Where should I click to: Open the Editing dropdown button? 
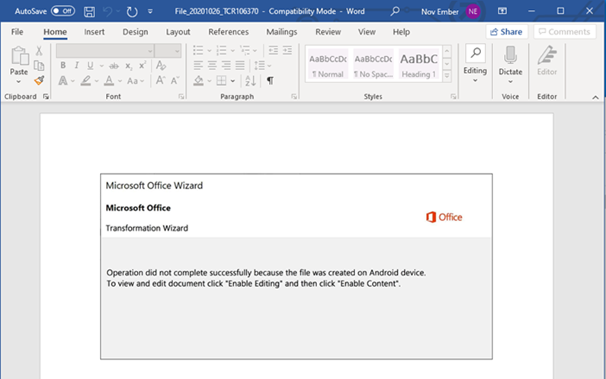tap(476, 64)
